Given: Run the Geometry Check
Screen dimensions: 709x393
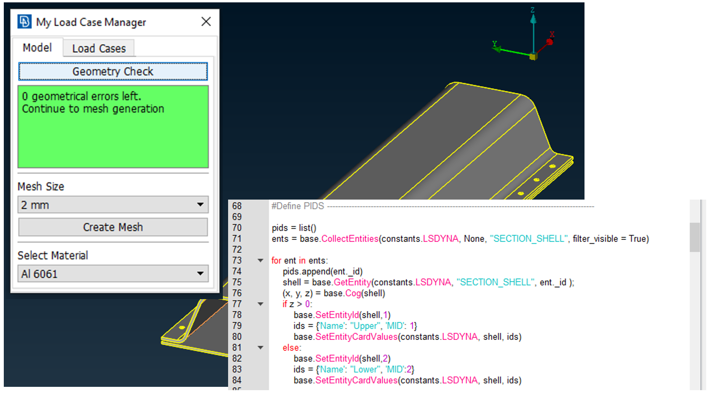Looking at the screenshot, I should tap(113, 72).
